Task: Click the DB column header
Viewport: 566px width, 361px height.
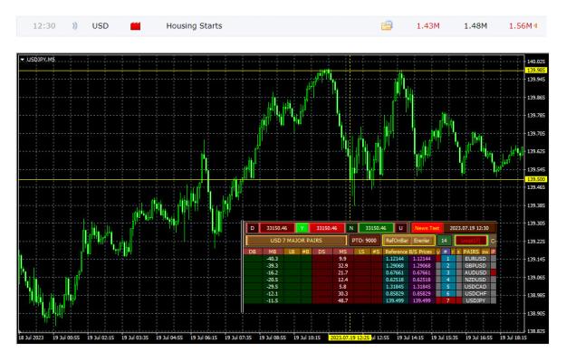Action: 253,252
